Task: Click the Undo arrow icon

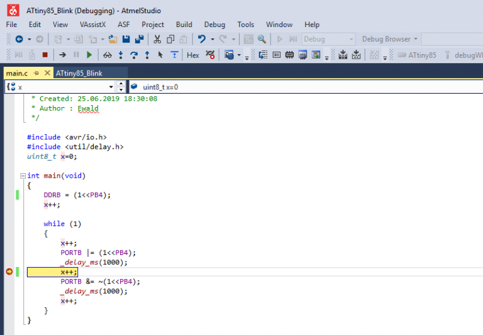Action: click(201, 39)
